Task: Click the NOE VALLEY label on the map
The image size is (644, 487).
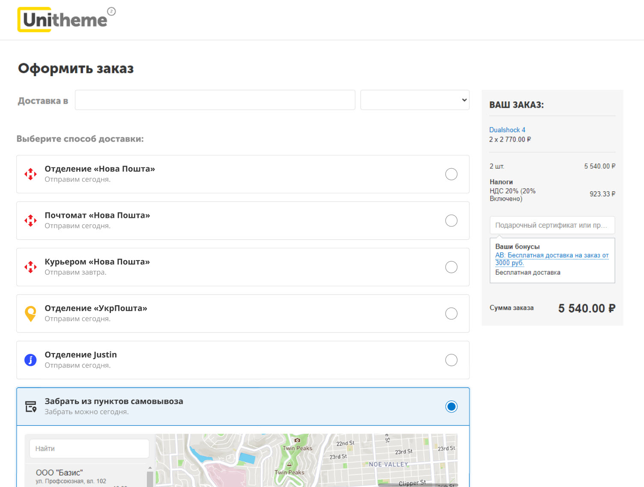Action: pos(388,464)
